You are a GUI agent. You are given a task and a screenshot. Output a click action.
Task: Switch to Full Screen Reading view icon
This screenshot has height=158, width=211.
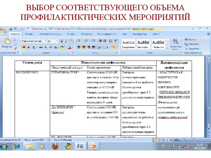tap(159, 140)
